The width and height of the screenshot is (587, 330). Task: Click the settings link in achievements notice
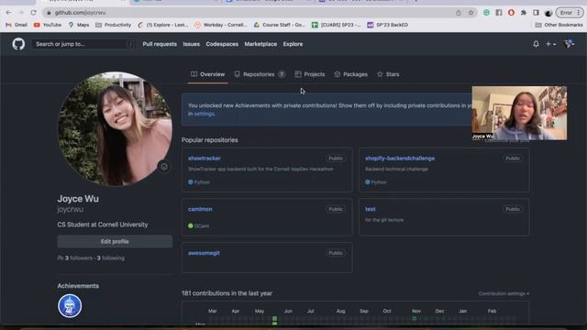click(204, 114)
